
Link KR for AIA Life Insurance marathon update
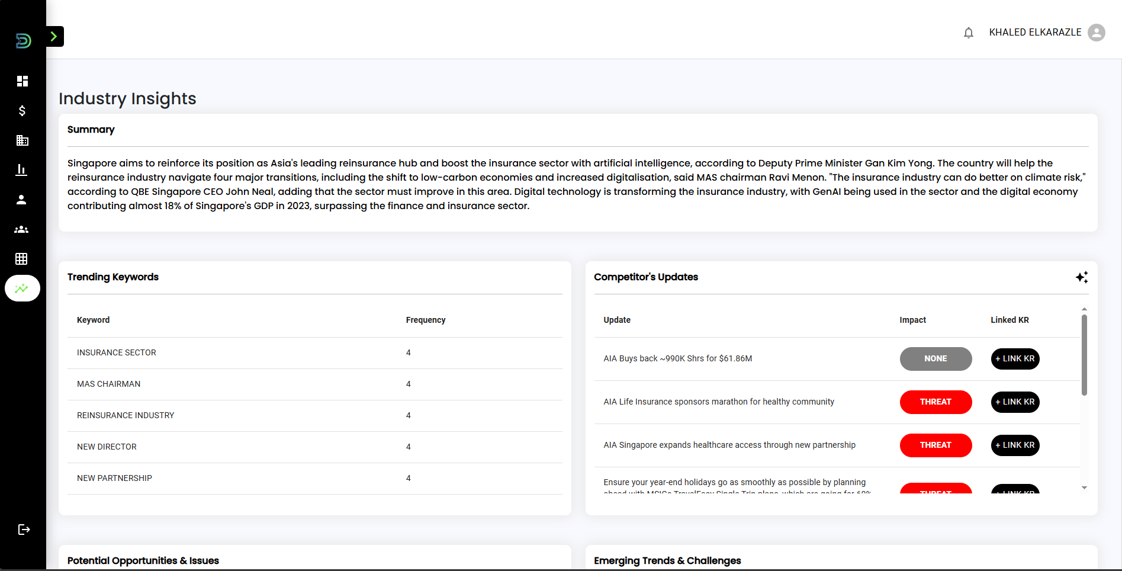click(1015, 402)
